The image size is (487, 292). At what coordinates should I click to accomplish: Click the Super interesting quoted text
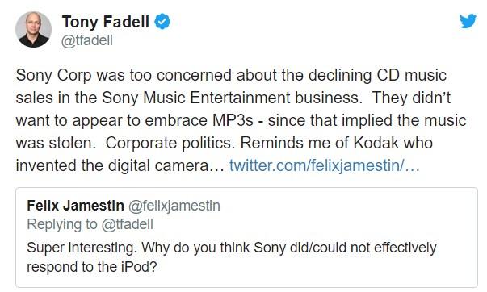[82, 248]
